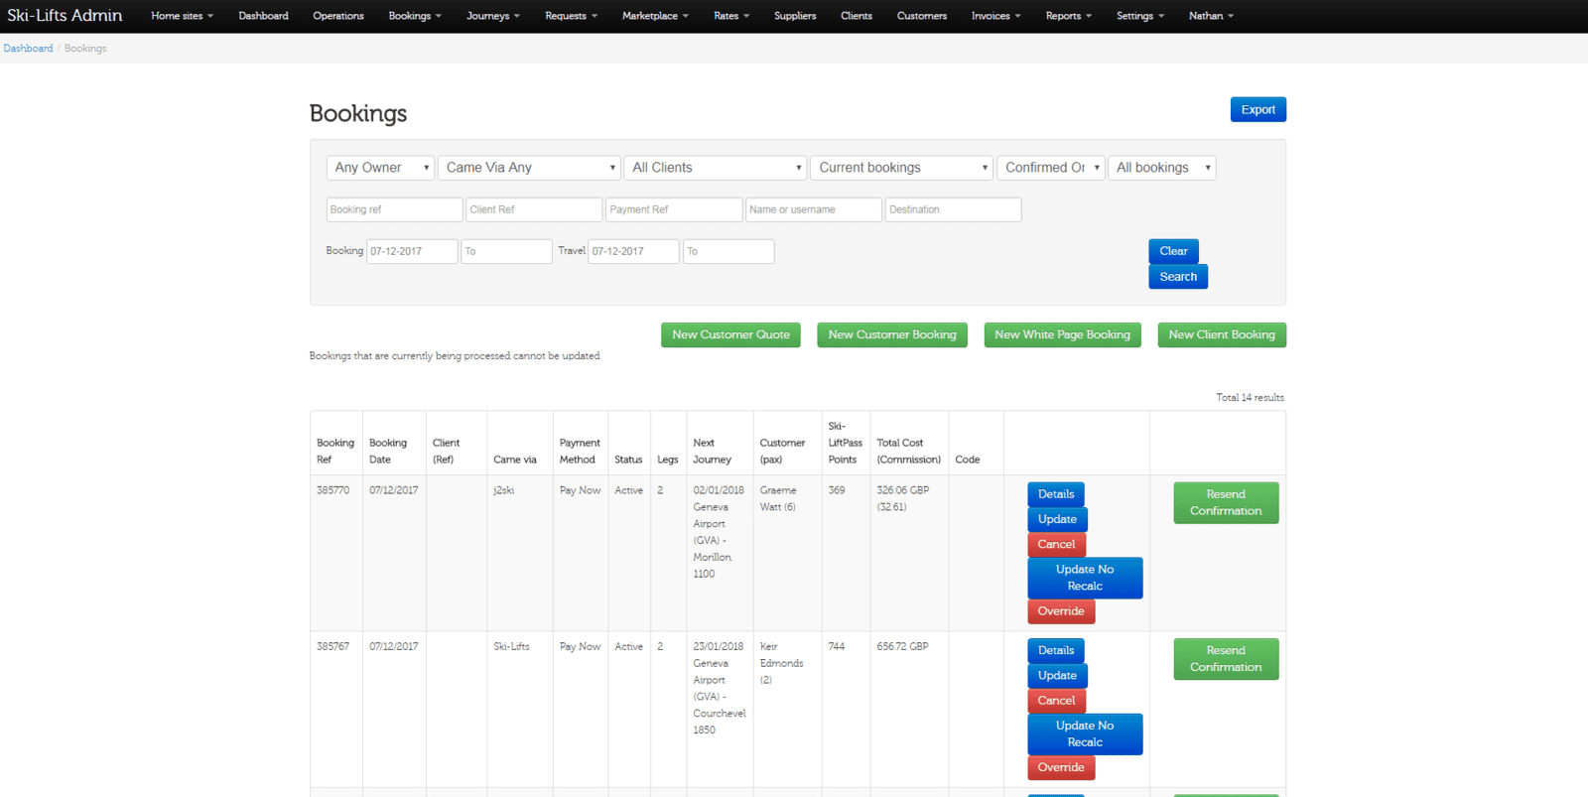Viewport: 1588px width, 797px height.
Task: Create a New White Page Booking
Action: point(1062,335)
